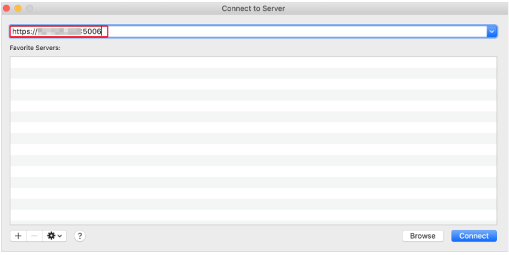Click the blue Connect button
This screenshot has height=255, width=509.
(x=474, y=236)
